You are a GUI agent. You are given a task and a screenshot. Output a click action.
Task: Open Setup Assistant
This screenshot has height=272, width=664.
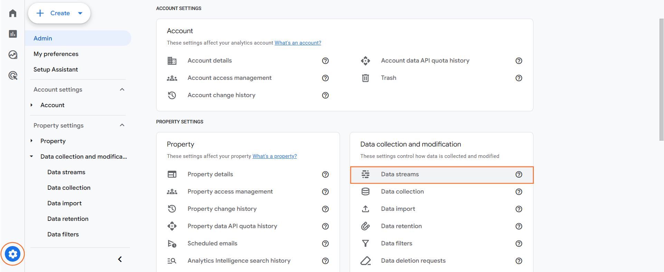point(56,69)
